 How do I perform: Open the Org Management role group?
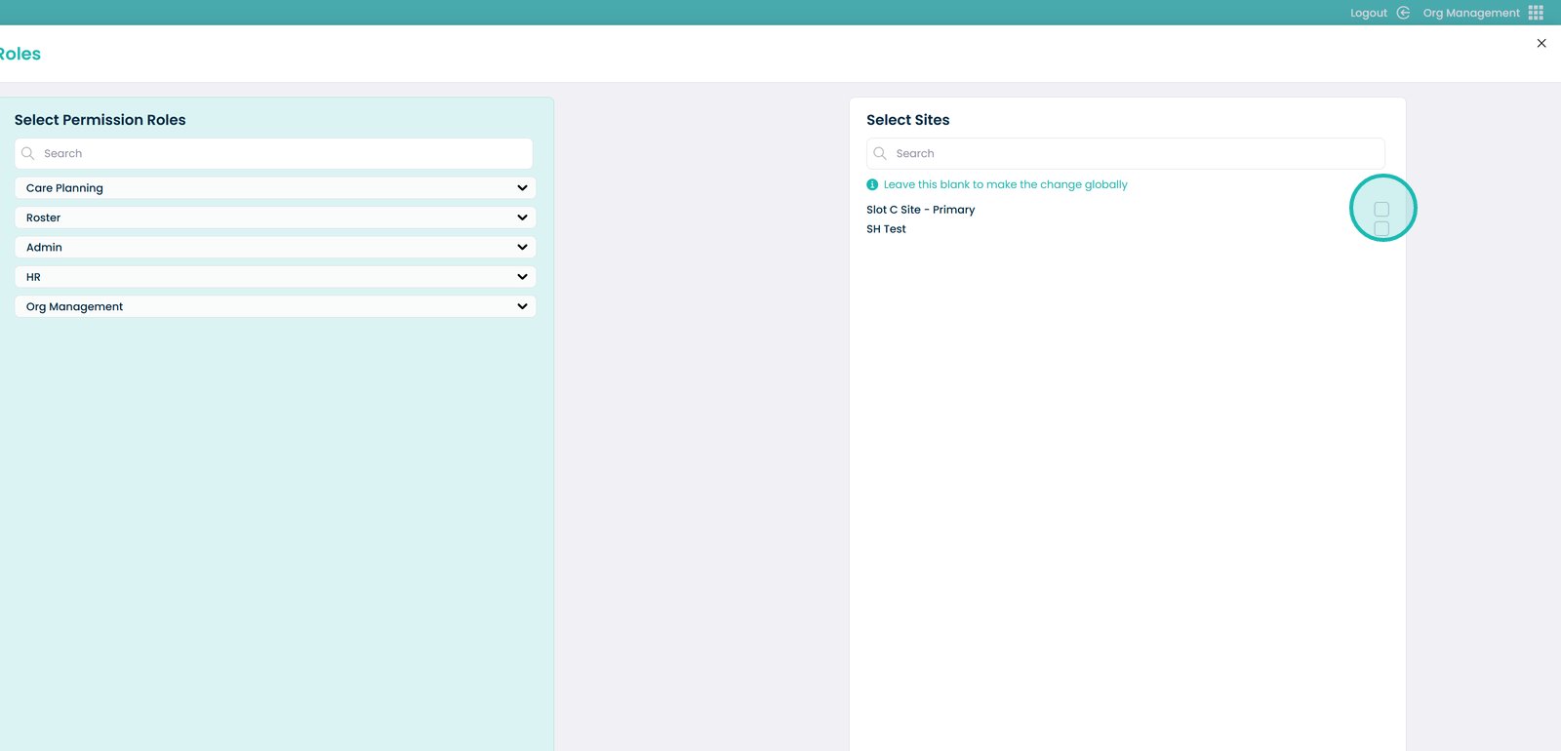point(273,306)
